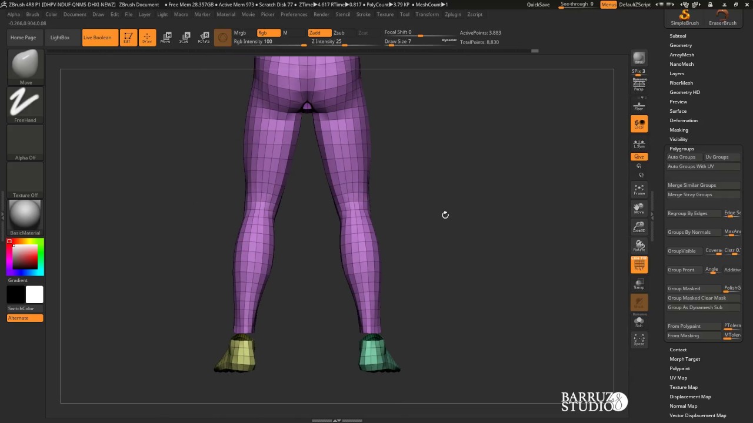Select the Edit mode icon
This screenshot has height=423, width=753.
(128, 38)
